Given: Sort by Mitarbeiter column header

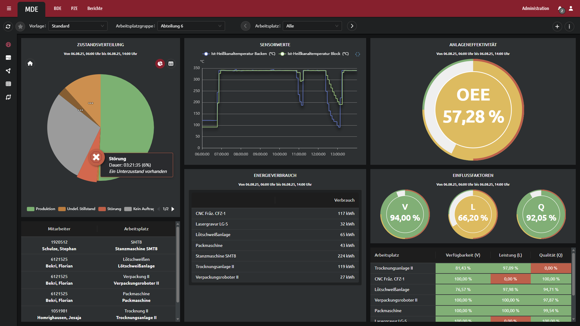Looking at the screenshot, I should click(x=59, y=229).
